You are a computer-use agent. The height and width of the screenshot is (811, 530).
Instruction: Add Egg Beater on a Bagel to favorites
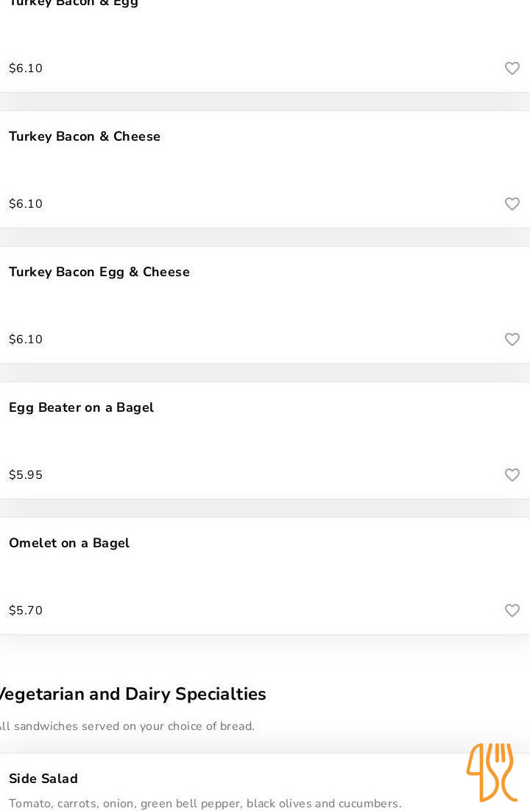(x=512, y=475)
